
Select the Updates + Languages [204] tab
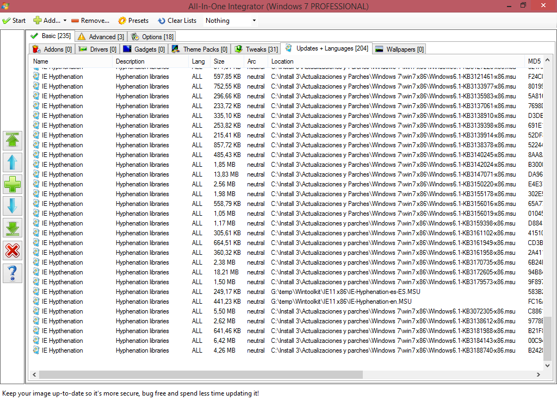(326, 48)
